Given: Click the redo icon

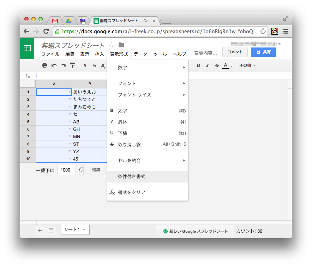Looking at the screenshot, I should coord(64,65).
